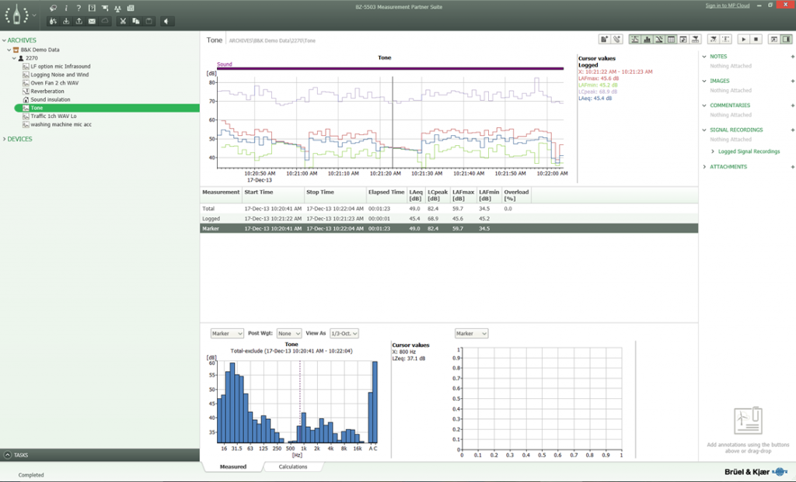Select the Cut tool in the top toolbar
This screenshot has height=482, width=796.
tap(123, 21)
